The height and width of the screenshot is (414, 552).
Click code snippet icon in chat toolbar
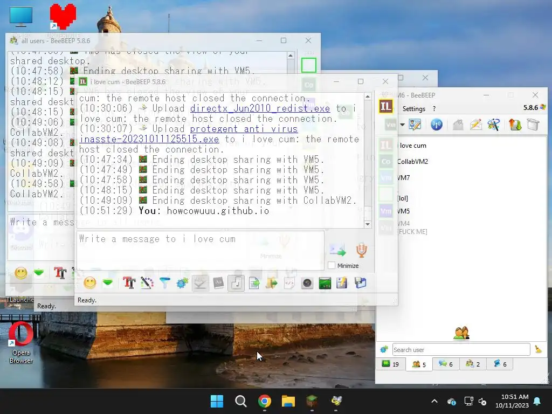[289, 282]
